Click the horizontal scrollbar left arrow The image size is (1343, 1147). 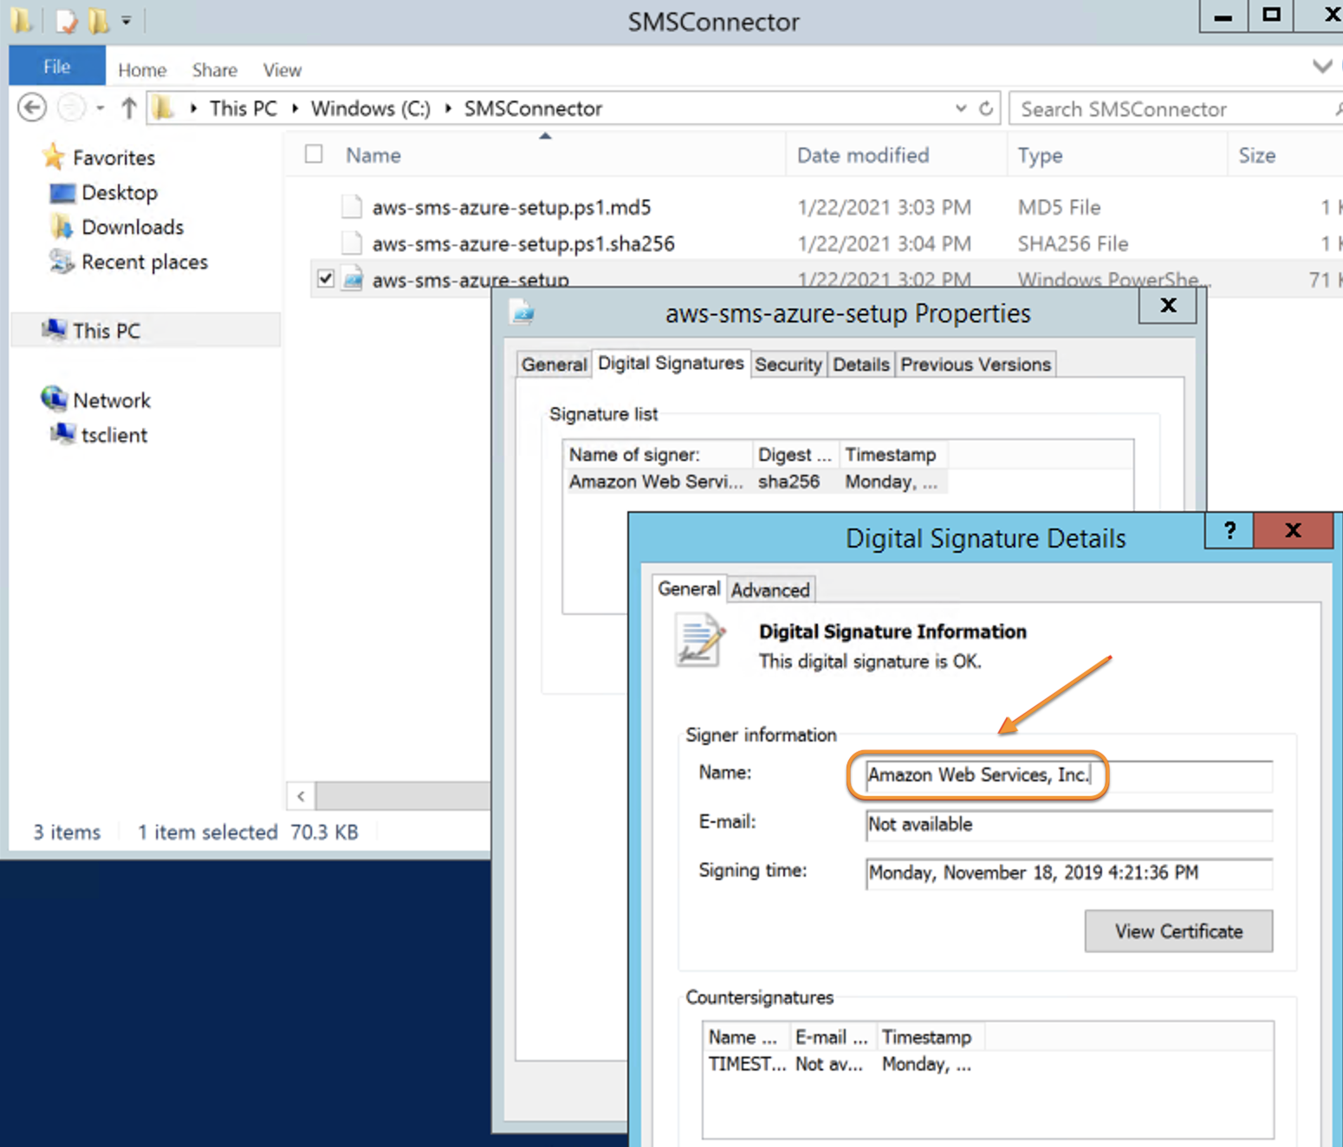301,795
